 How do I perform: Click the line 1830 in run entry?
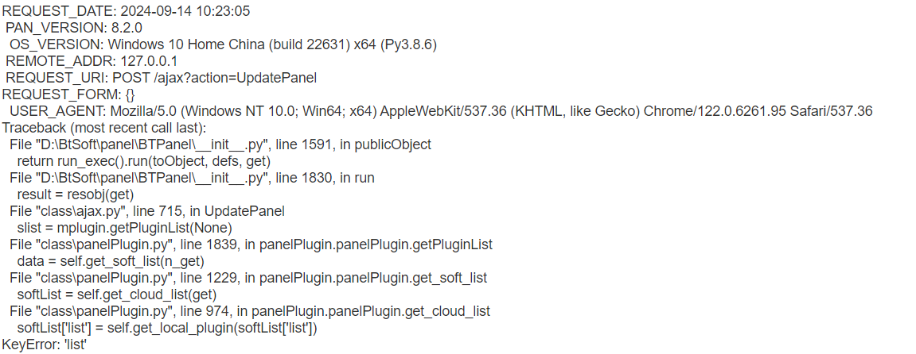click(x=193, y=178)
